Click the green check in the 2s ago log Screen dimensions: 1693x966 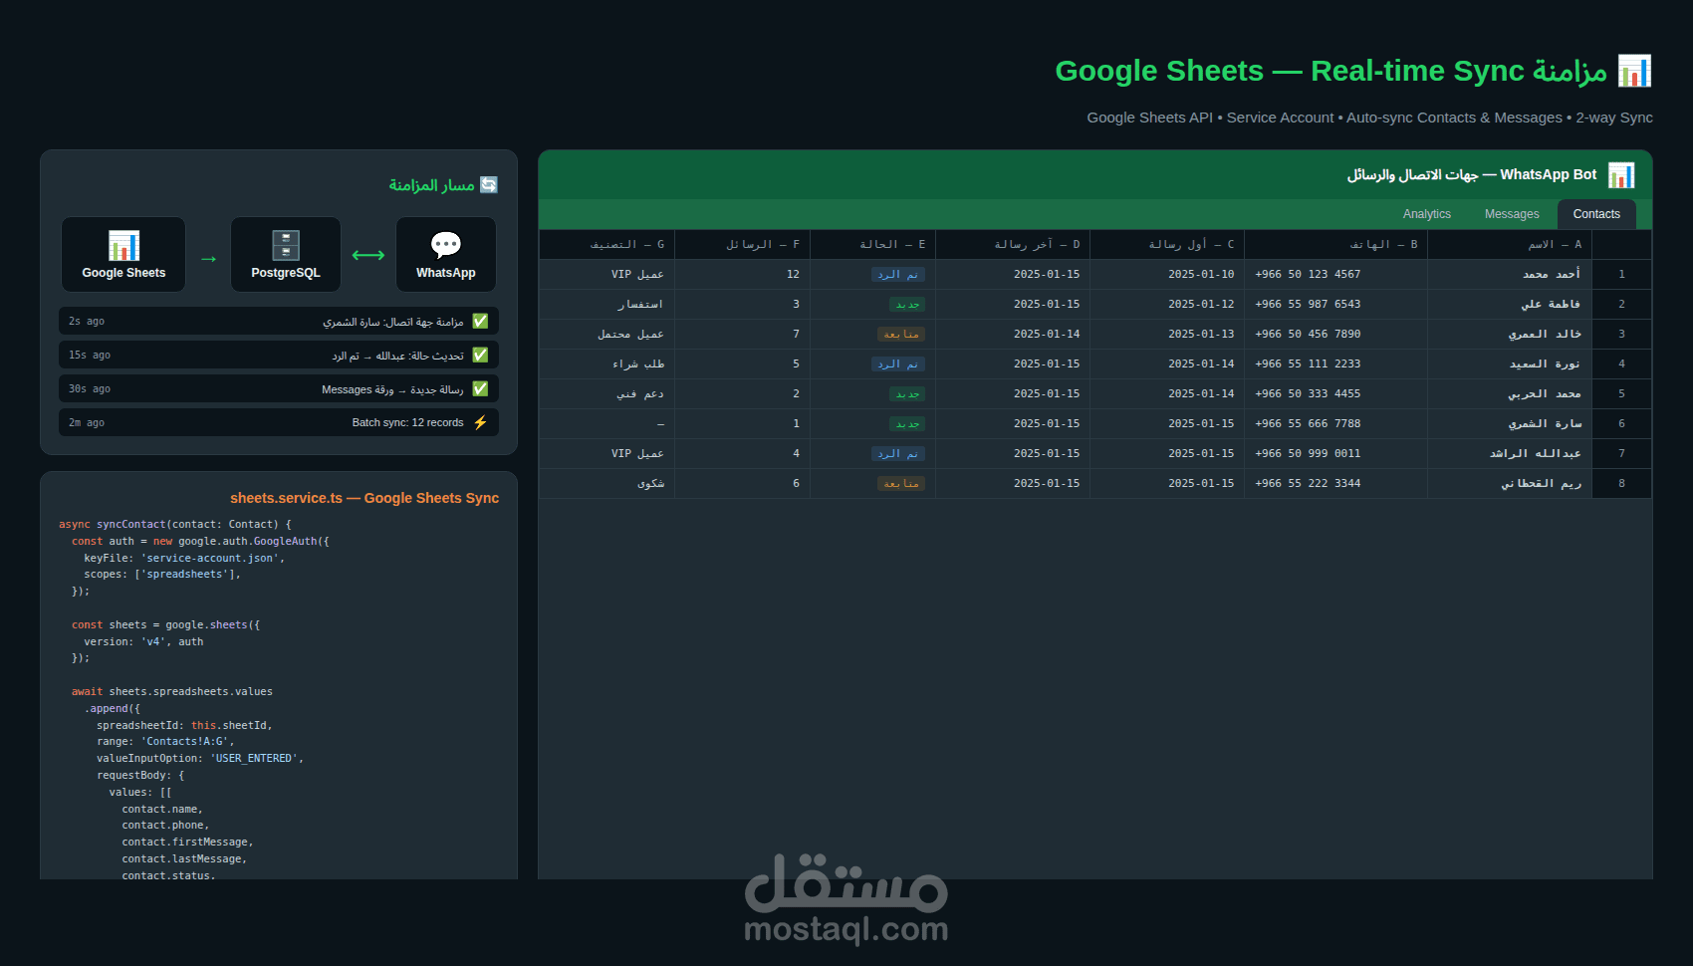[x=480, y=321]
